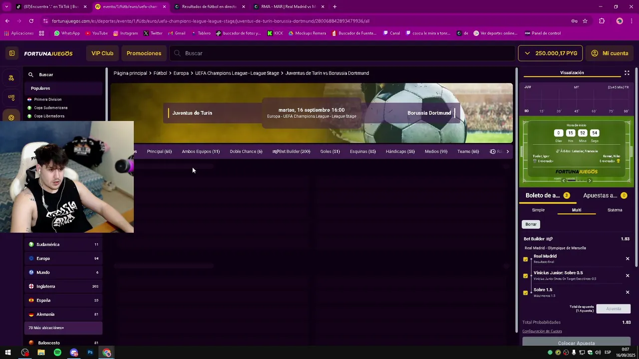Open Spotify from the taskbar
The width and height of the screenshot is (639, 359).
(57, 353)
